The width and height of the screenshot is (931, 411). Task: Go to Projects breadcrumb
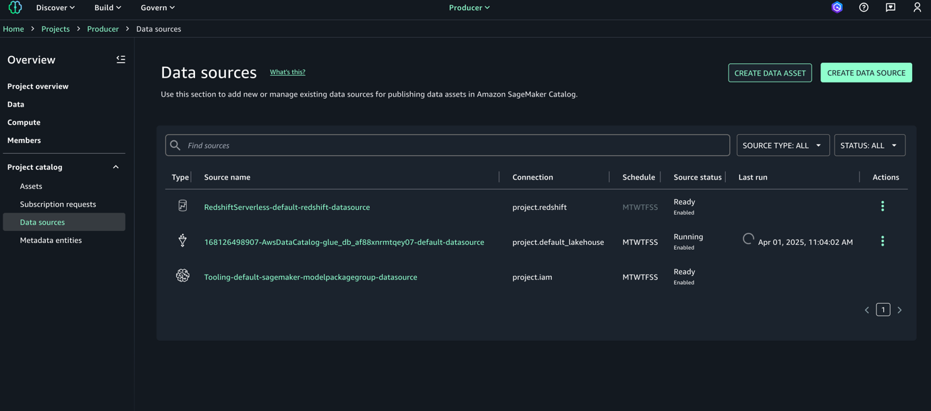(55, 29)
